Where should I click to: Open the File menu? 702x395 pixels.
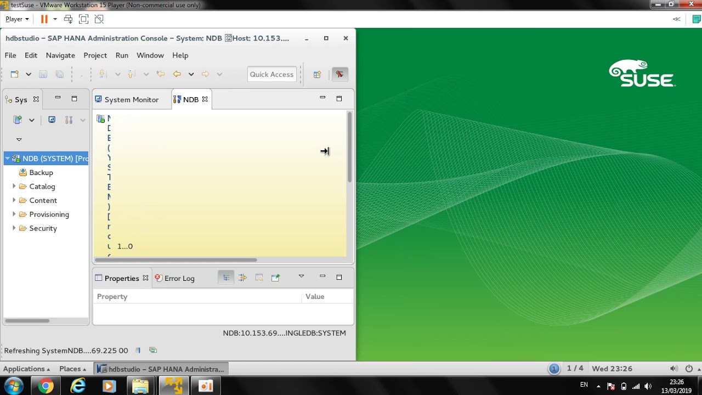[x=10, y=55]
